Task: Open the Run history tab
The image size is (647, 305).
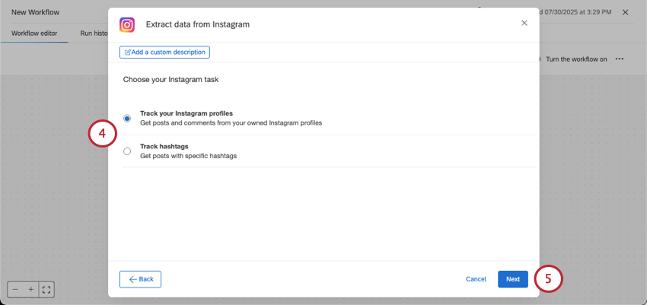Action: pos(94,33)
